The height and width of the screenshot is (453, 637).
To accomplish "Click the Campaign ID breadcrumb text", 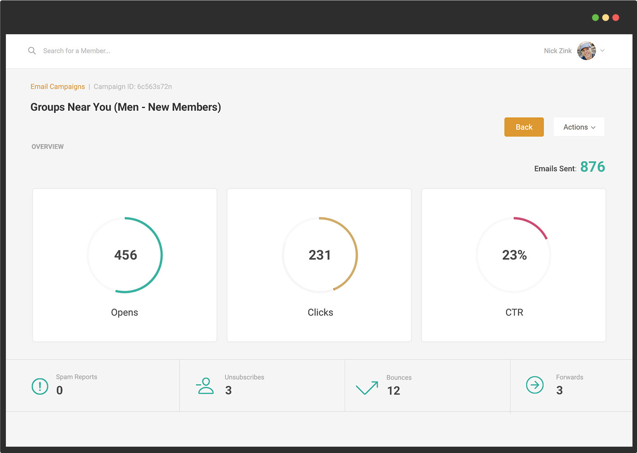I will click(132, 86).
